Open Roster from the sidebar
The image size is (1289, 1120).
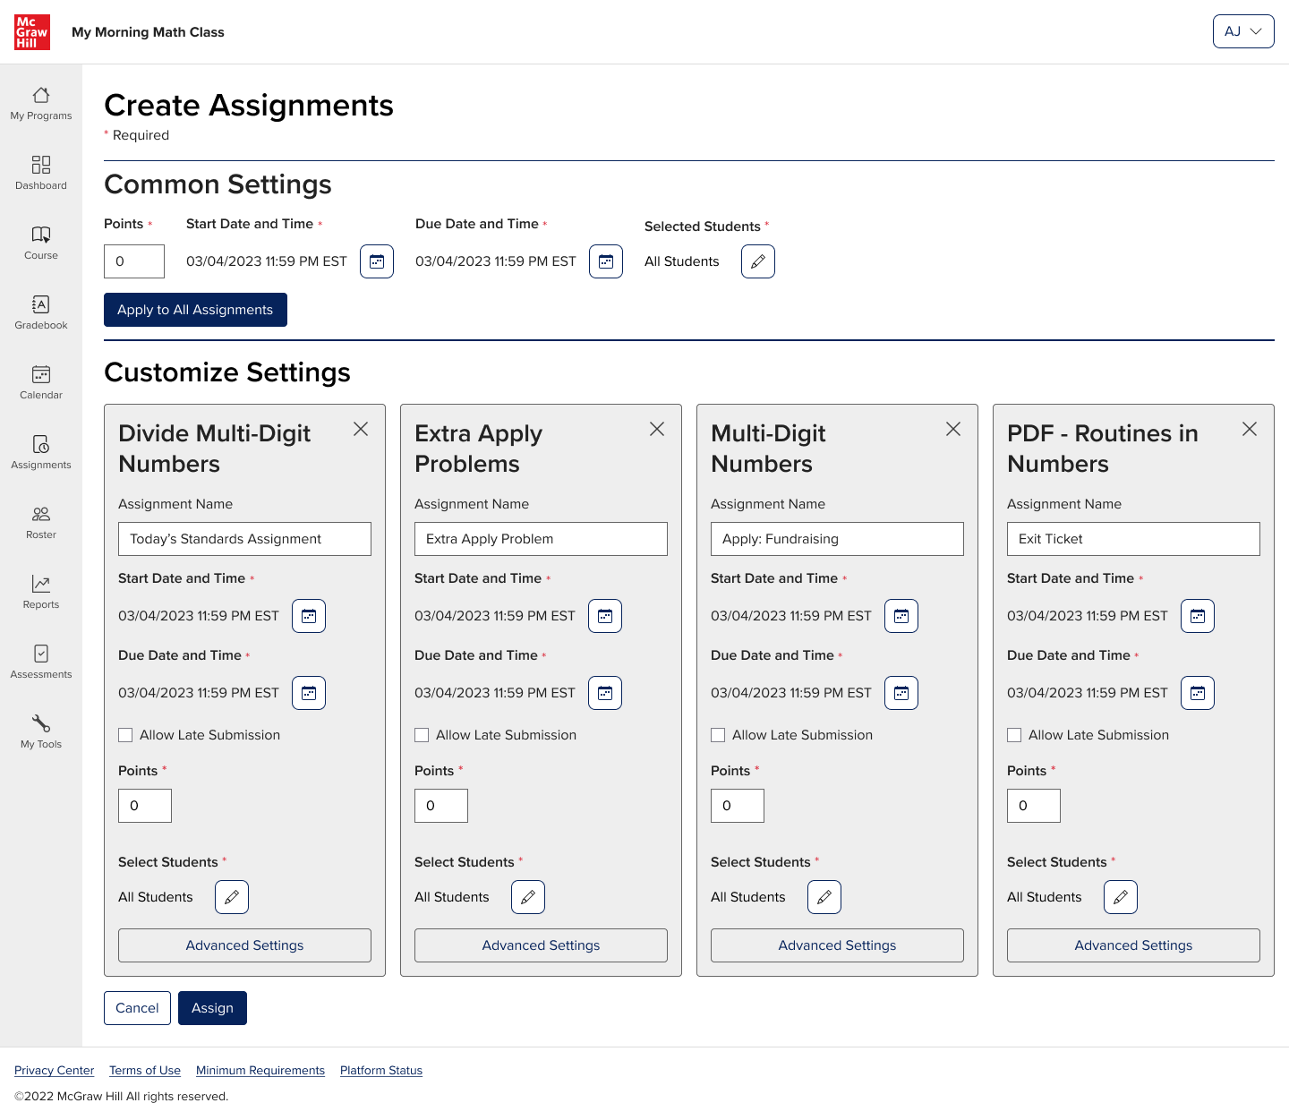point(41,523)
